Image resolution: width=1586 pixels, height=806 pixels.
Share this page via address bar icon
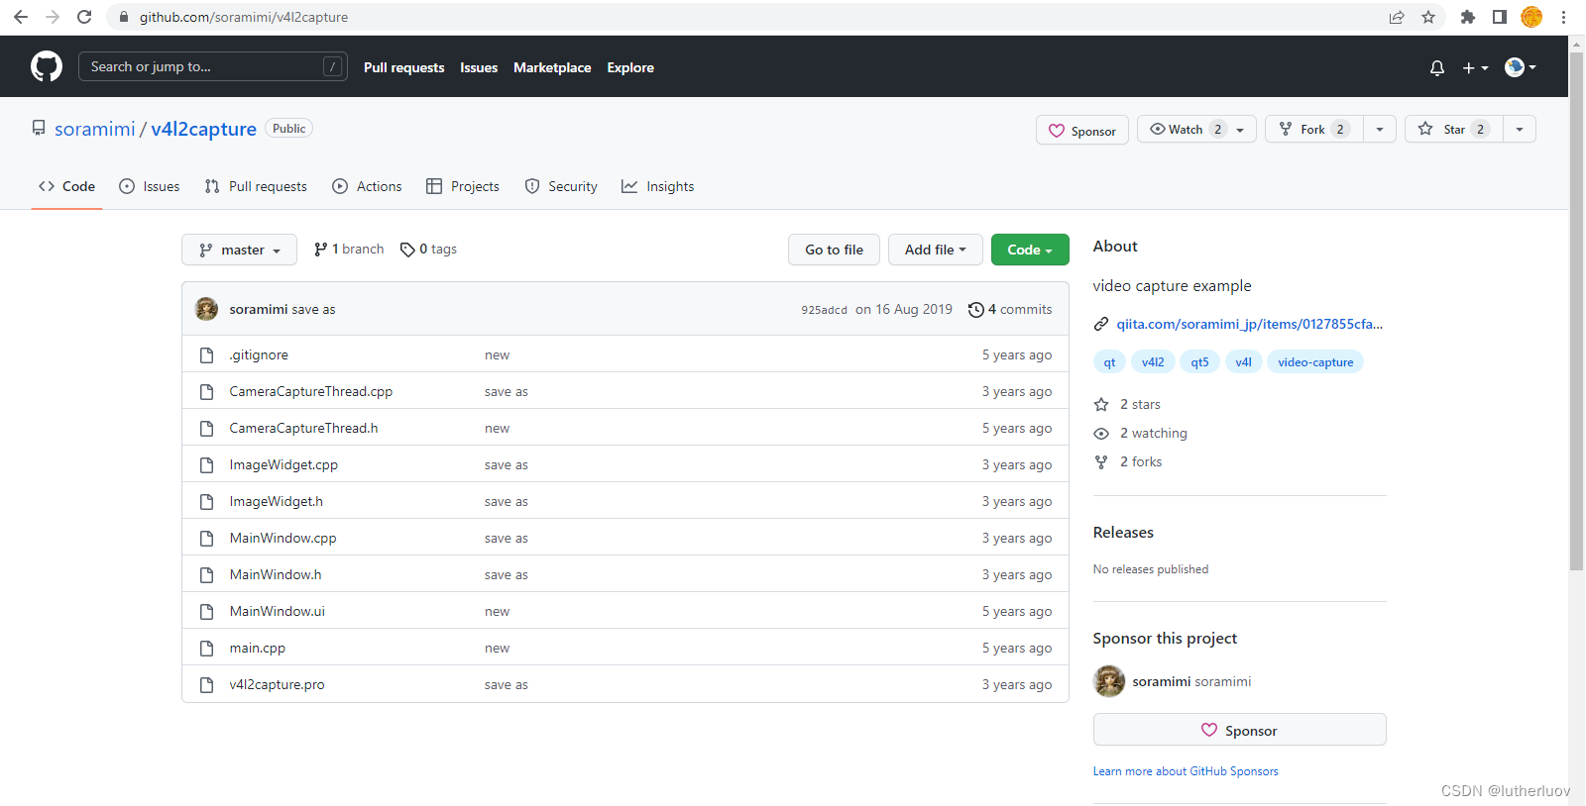click(x=1397, y=17)
